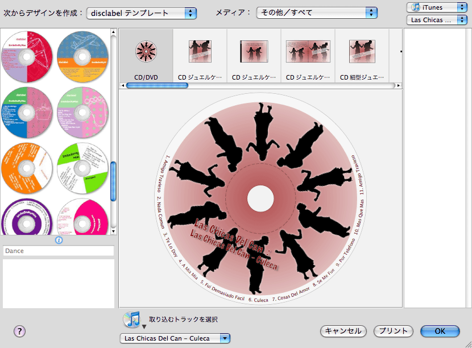This screenshot has height=348, width=472.
Task: Pick the orange and white striped disc template
Action: (27, 168)
